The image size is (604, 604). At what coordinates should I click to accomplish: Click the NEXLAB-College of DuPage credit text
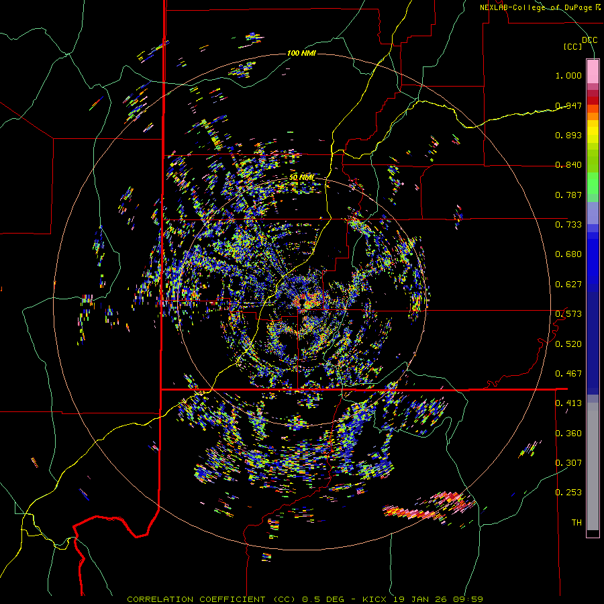click(540, 7)
